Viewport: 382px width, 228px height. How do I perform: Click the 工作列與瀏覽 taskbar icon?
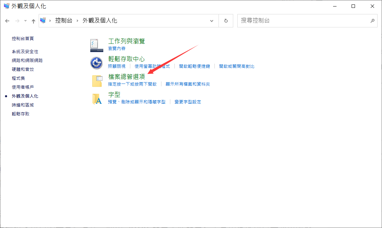pyautogui.click(x=96, y=45)
